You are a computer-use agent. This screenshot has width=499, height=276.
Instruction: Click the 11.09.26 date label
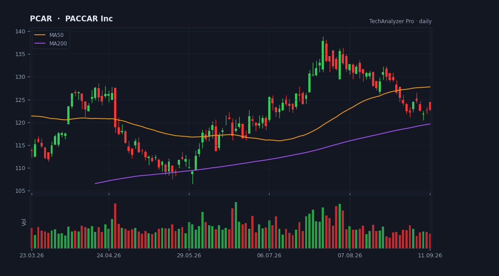click(430, 256)
